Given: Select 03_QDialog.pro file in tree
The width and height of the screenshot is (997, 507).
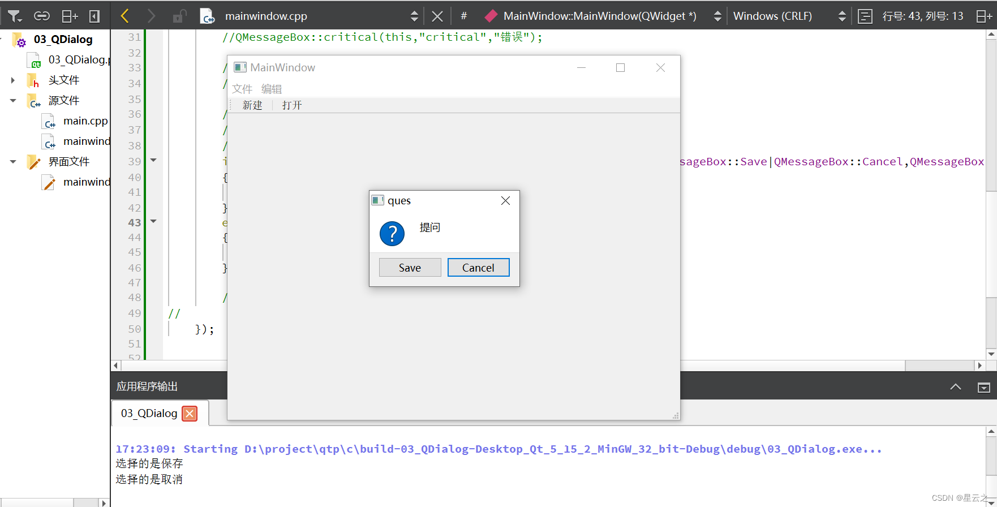Looking at the screenshot, I should [x=79, y=59].
